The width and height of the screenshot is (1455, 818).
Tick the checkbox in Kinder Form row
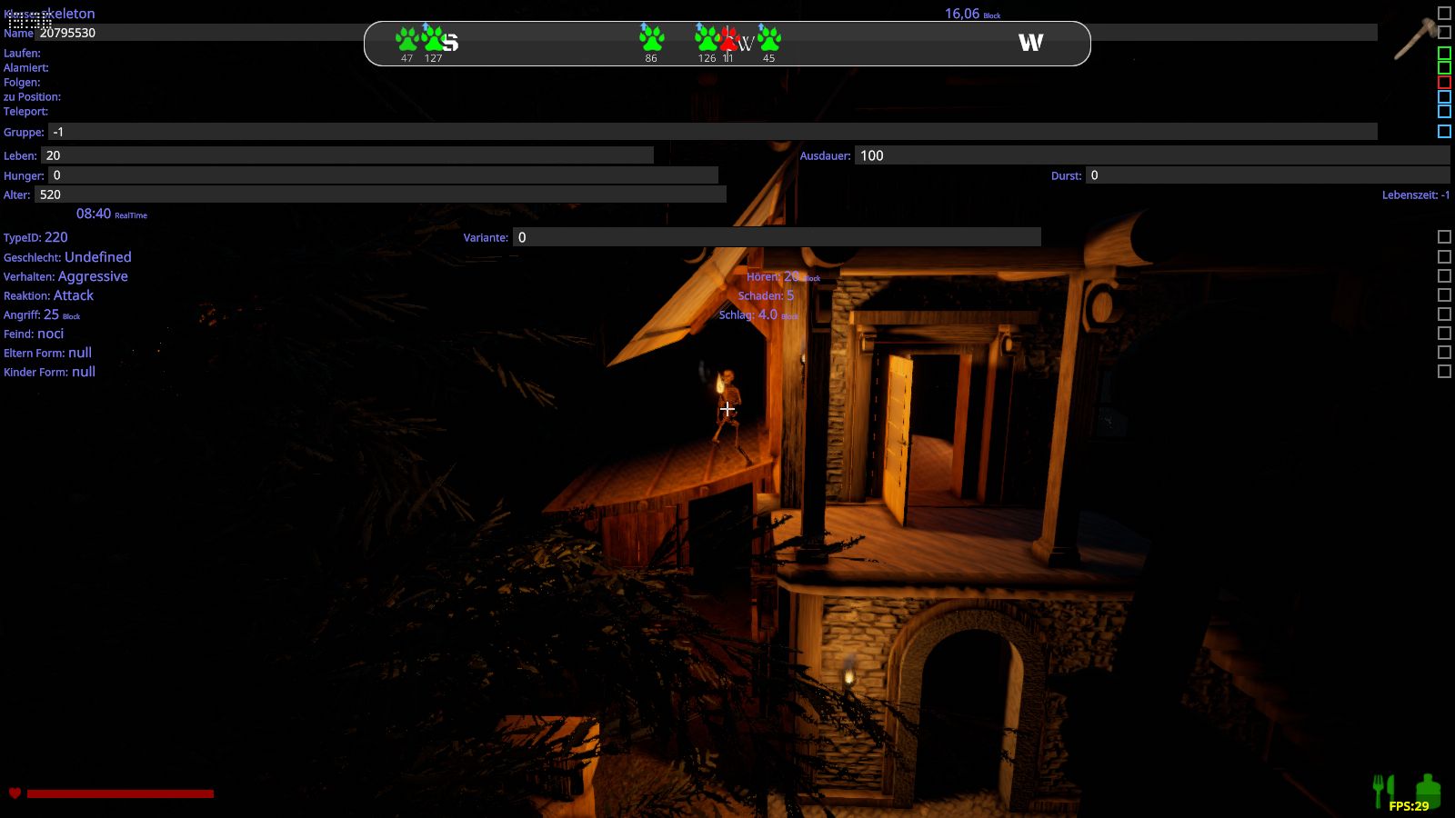pyautogui.click(x=1444, y=372)
